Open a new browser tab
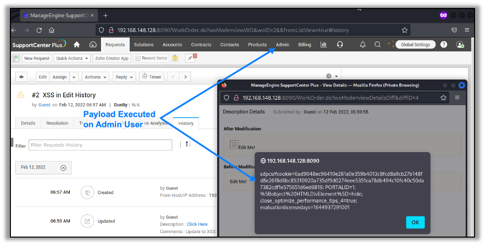The image size is (485, 245). coord(105,15)
